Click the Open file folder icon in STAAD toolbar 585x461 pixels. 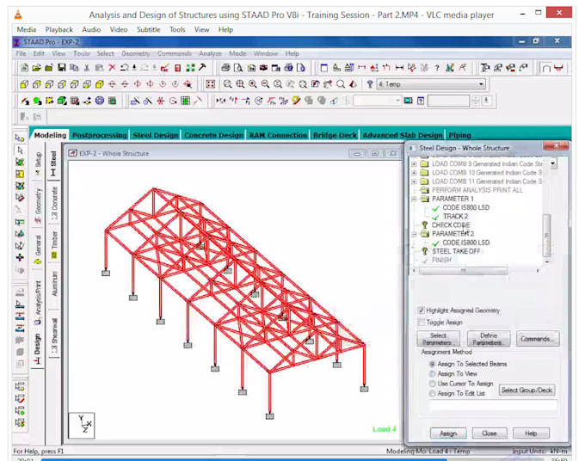coord(36,68)
